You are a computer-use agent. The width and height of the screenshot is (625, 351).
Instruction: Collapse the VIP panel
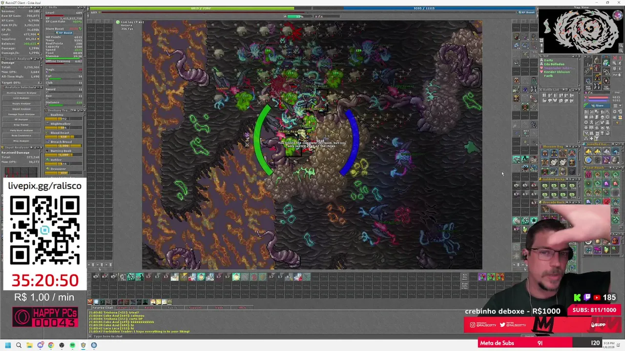[575, 56]
